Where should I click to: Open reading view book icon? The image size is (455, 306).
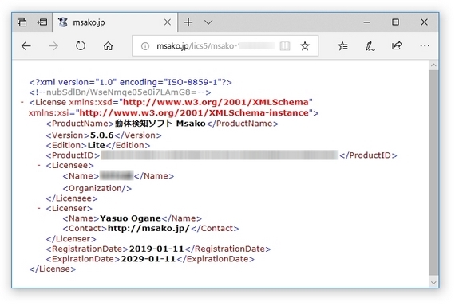pyautogui.click(x=285, y=45)
